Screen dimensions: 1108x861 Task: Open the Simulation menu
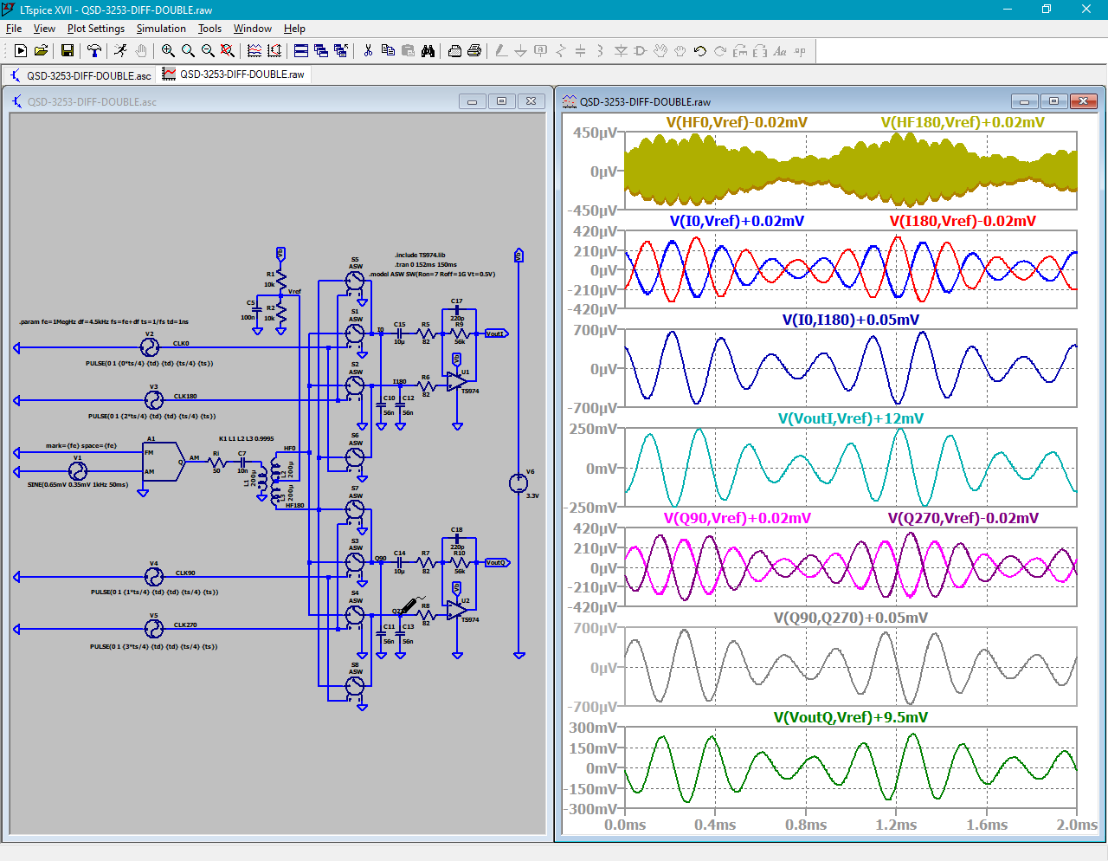(x=161, y=29)
